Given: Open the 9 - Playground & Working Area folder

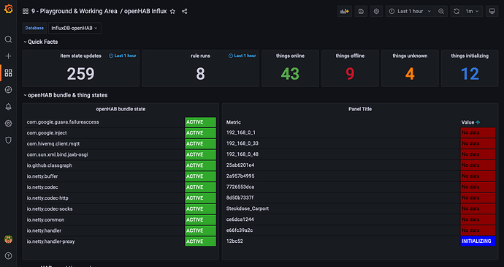Looking at the screenshot, I should (x=75, y=11).
